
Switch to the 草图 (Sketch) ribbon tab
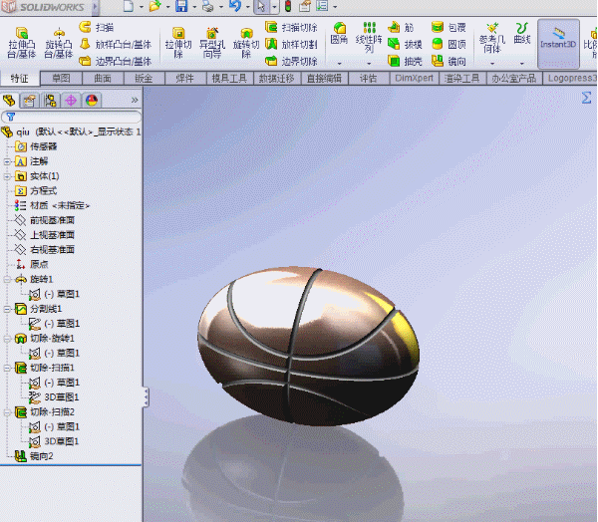61,78
